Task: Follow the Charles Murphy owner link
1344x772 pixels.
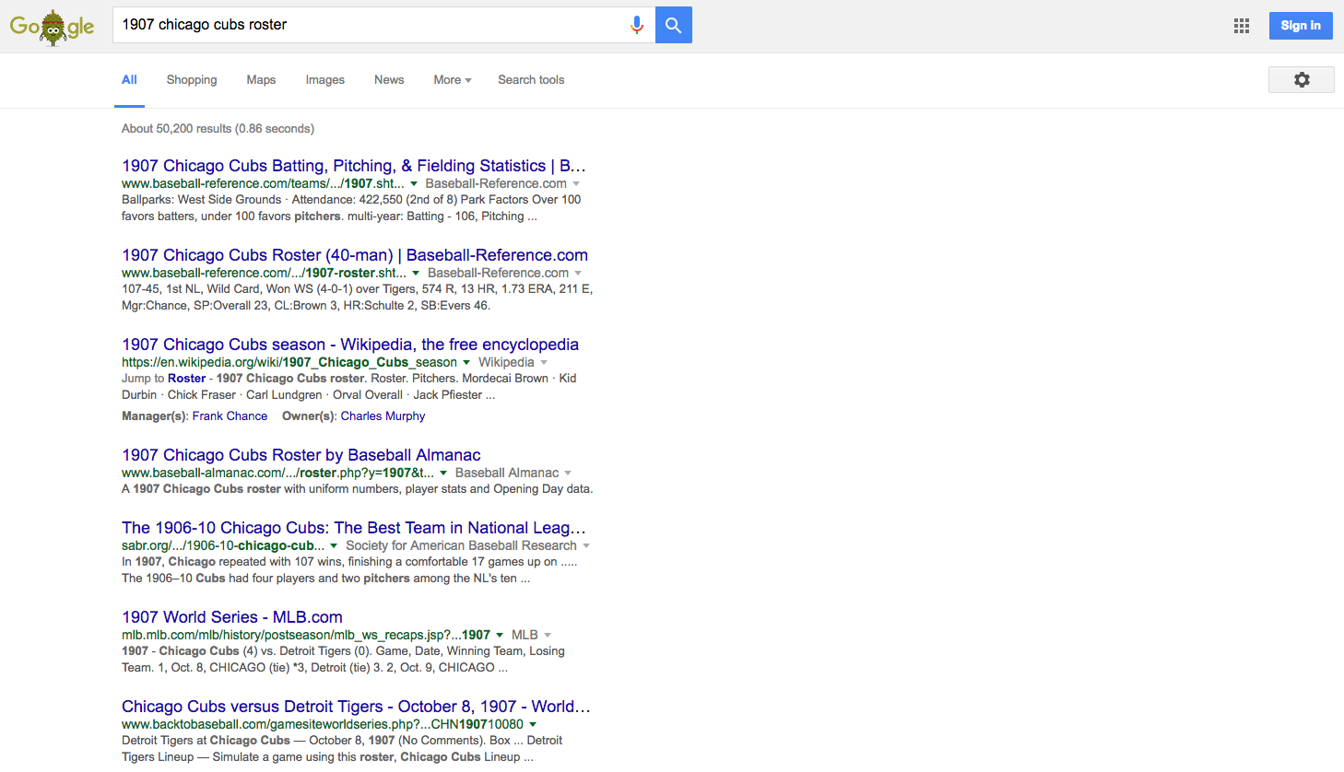Action: point(383,416)
